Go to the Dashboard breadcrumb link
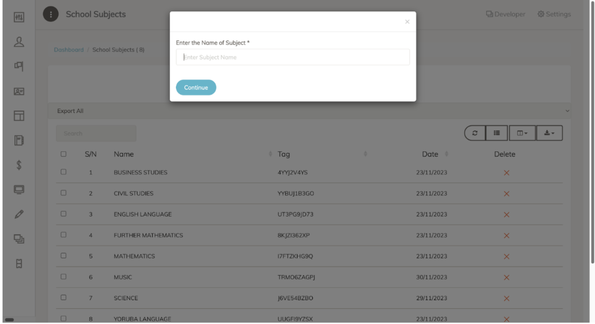This screenshot has height=324, width=595. pos(69,50)
